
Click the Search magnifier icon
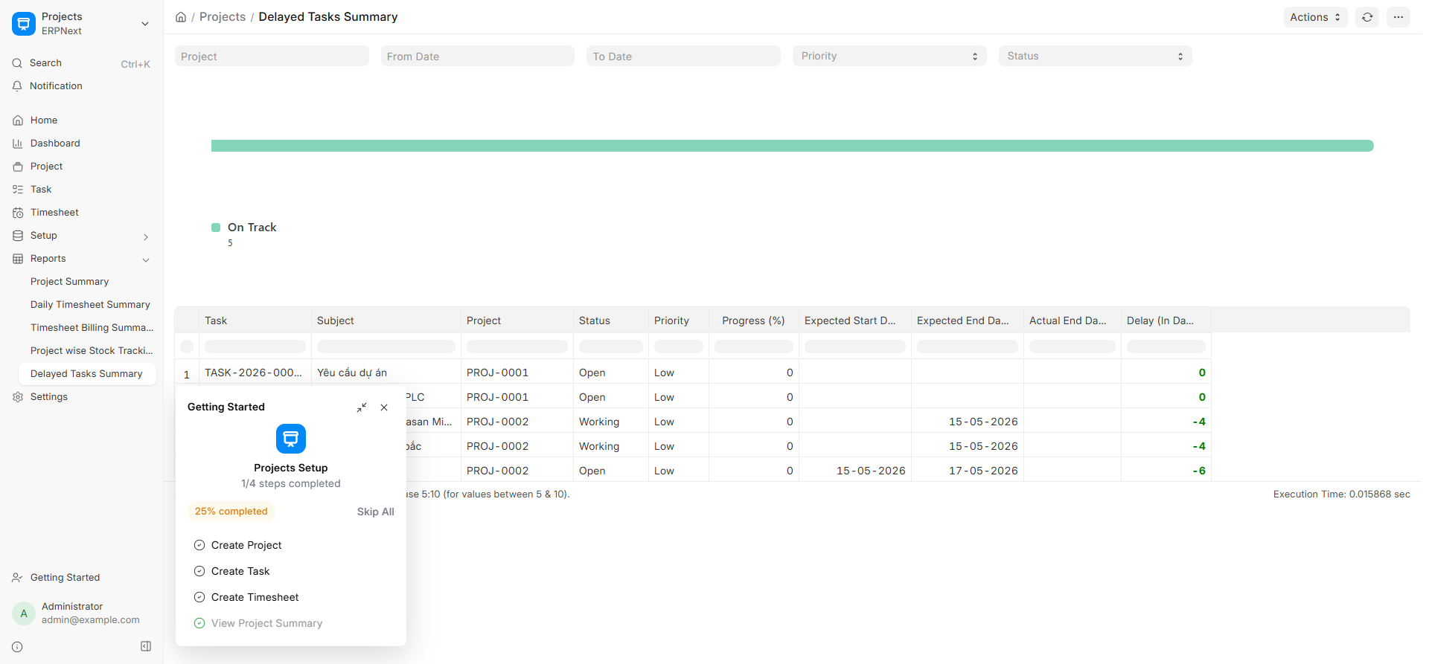(17, 63)
